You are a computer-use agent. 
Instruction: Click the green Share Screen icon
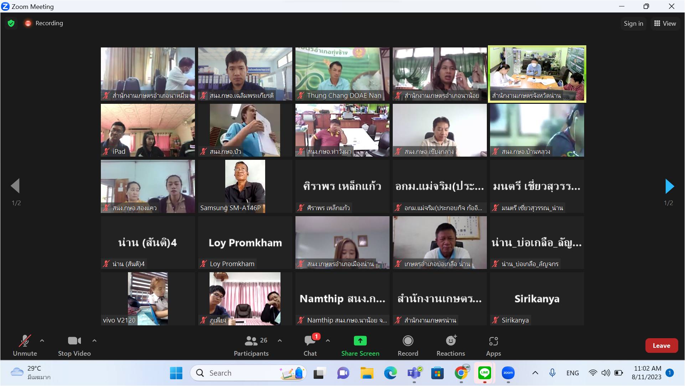pyautogui.click(x=360, y=341)
